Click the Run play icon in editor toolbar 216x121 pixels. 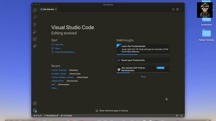173,9
